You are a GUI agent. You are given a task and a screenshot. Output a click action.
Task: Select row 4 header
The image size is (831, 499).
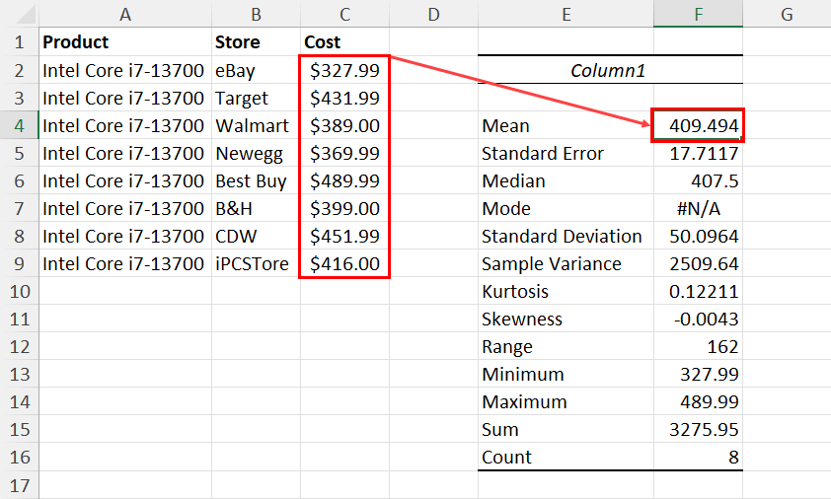20,125
